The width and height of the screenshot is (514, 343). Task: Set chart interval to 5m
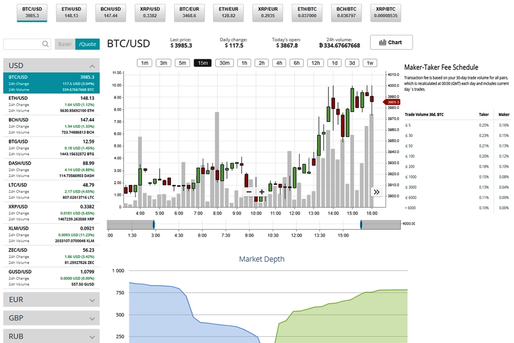[x=182, y=63]
